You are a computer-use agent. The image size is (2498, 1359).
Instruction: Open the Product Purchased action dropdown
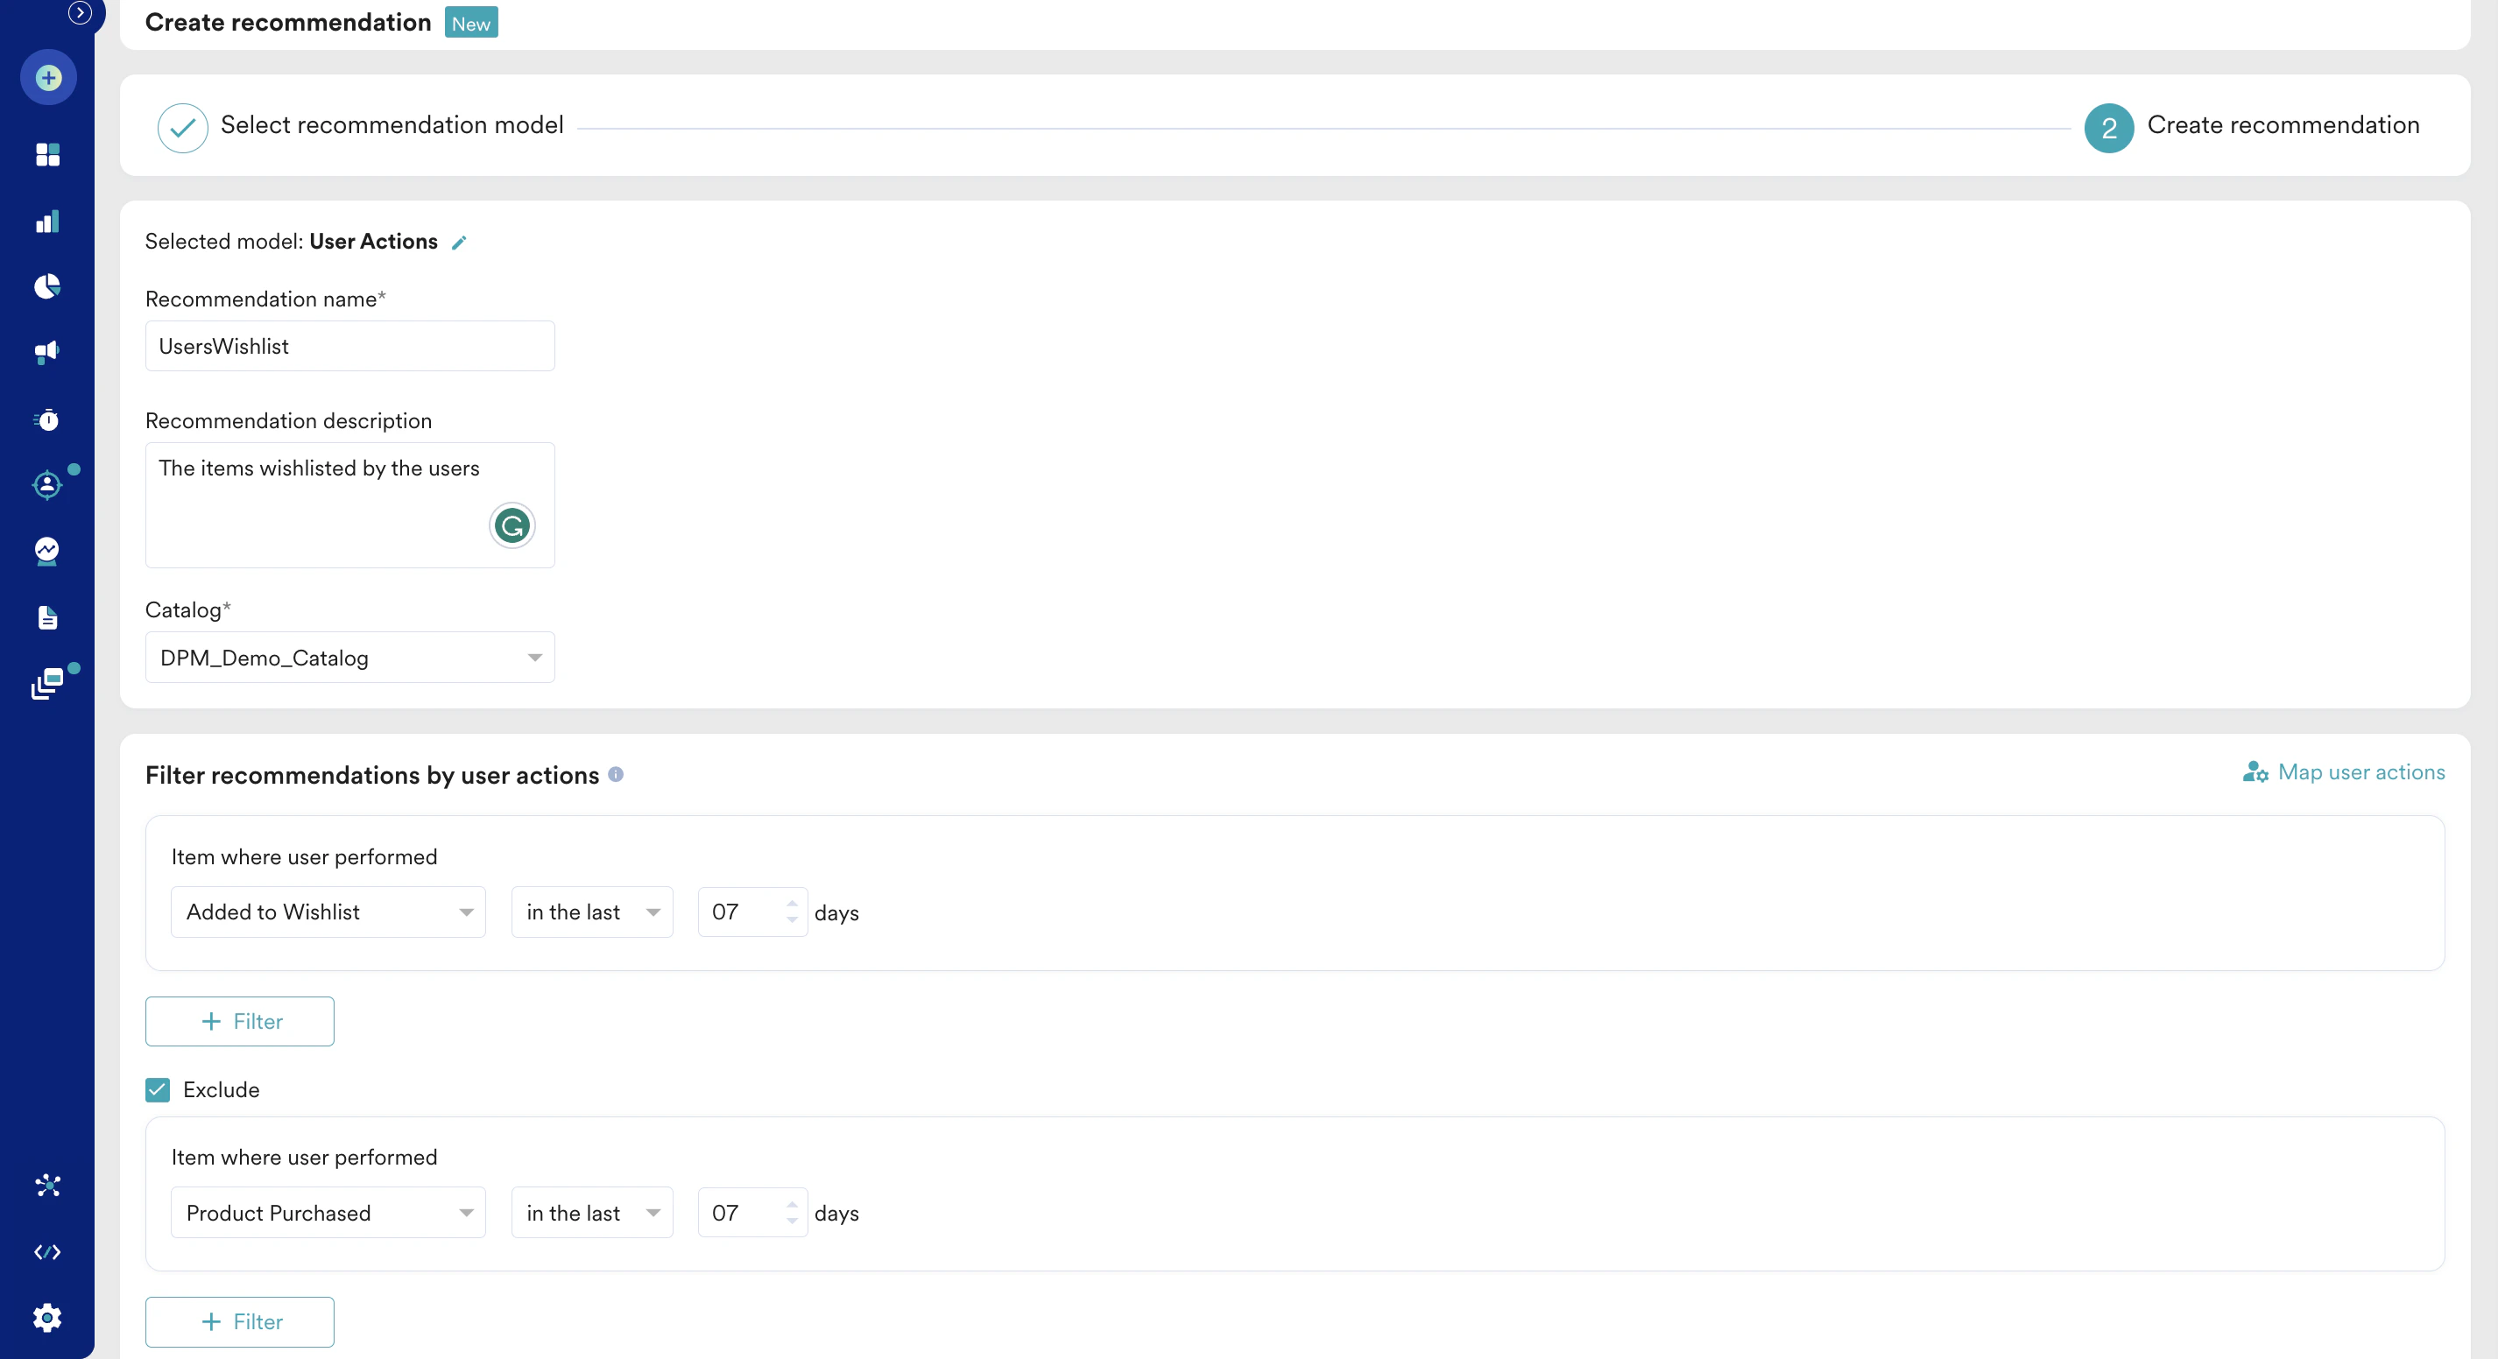pyautogui.click(x=328, y=1213)
